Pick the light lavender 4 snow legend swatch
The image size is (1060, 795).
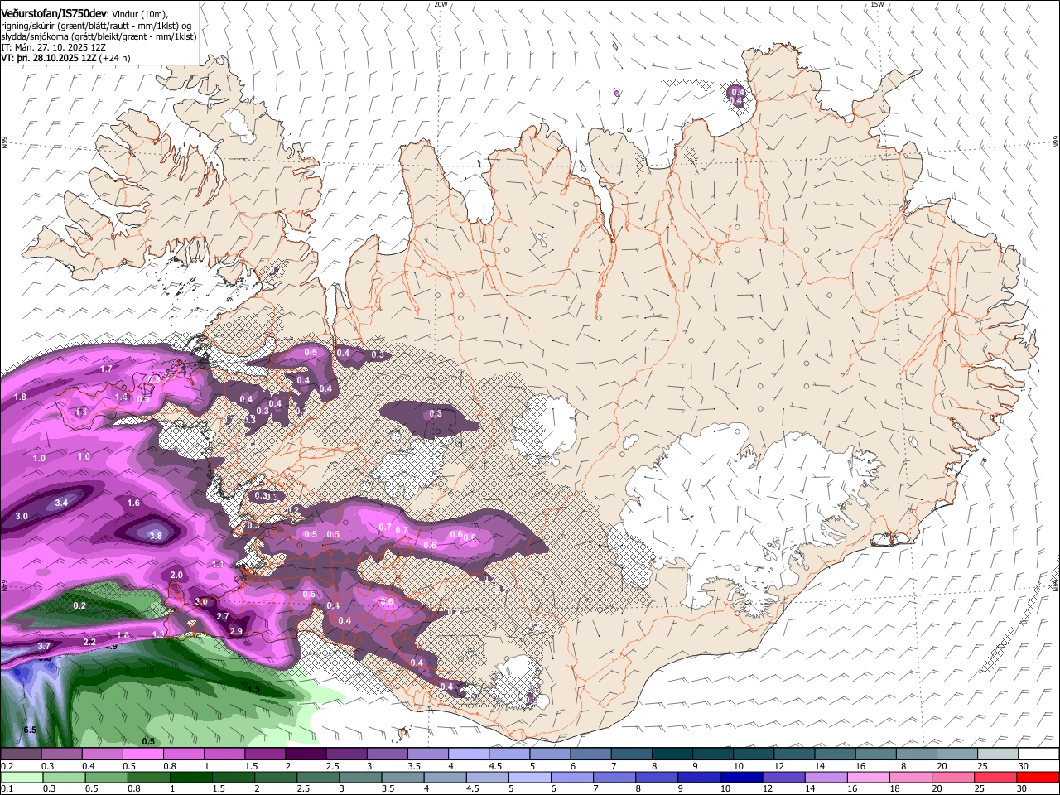(469, 754)
